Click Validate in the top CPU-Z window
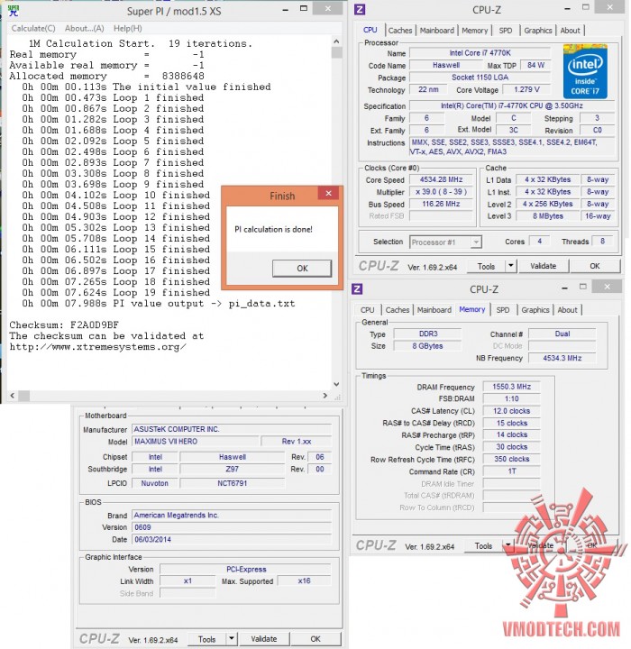This screenshot has width=631, height=649. pos(544,266)
